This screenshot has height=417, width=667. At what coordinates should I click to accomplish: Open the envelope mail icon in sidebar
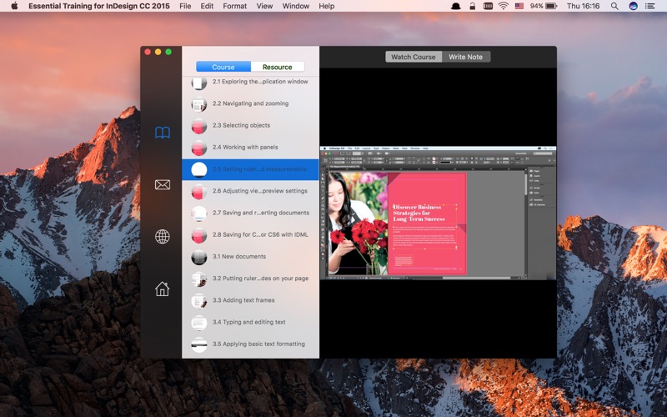tap(163, 184)
